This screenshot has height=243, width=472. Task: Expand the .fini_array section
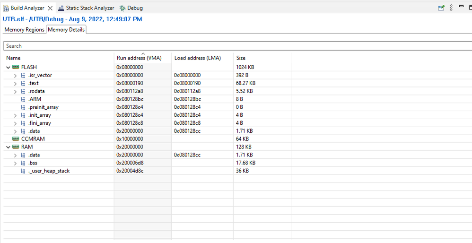(x=15, y=123)
